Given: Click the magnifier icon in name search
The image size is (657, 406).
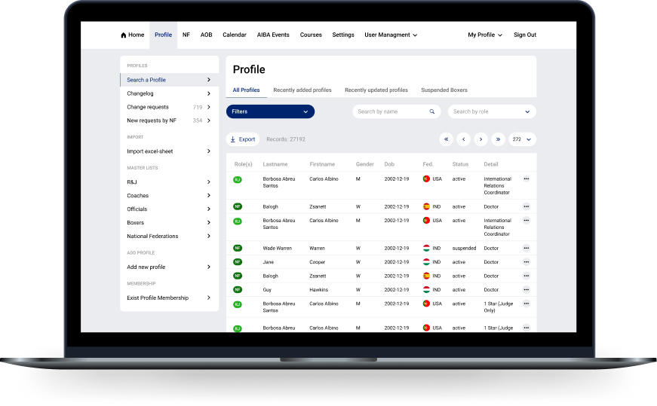Looking at the screenshot, I should pyautogui.click(x=432, y=111).
